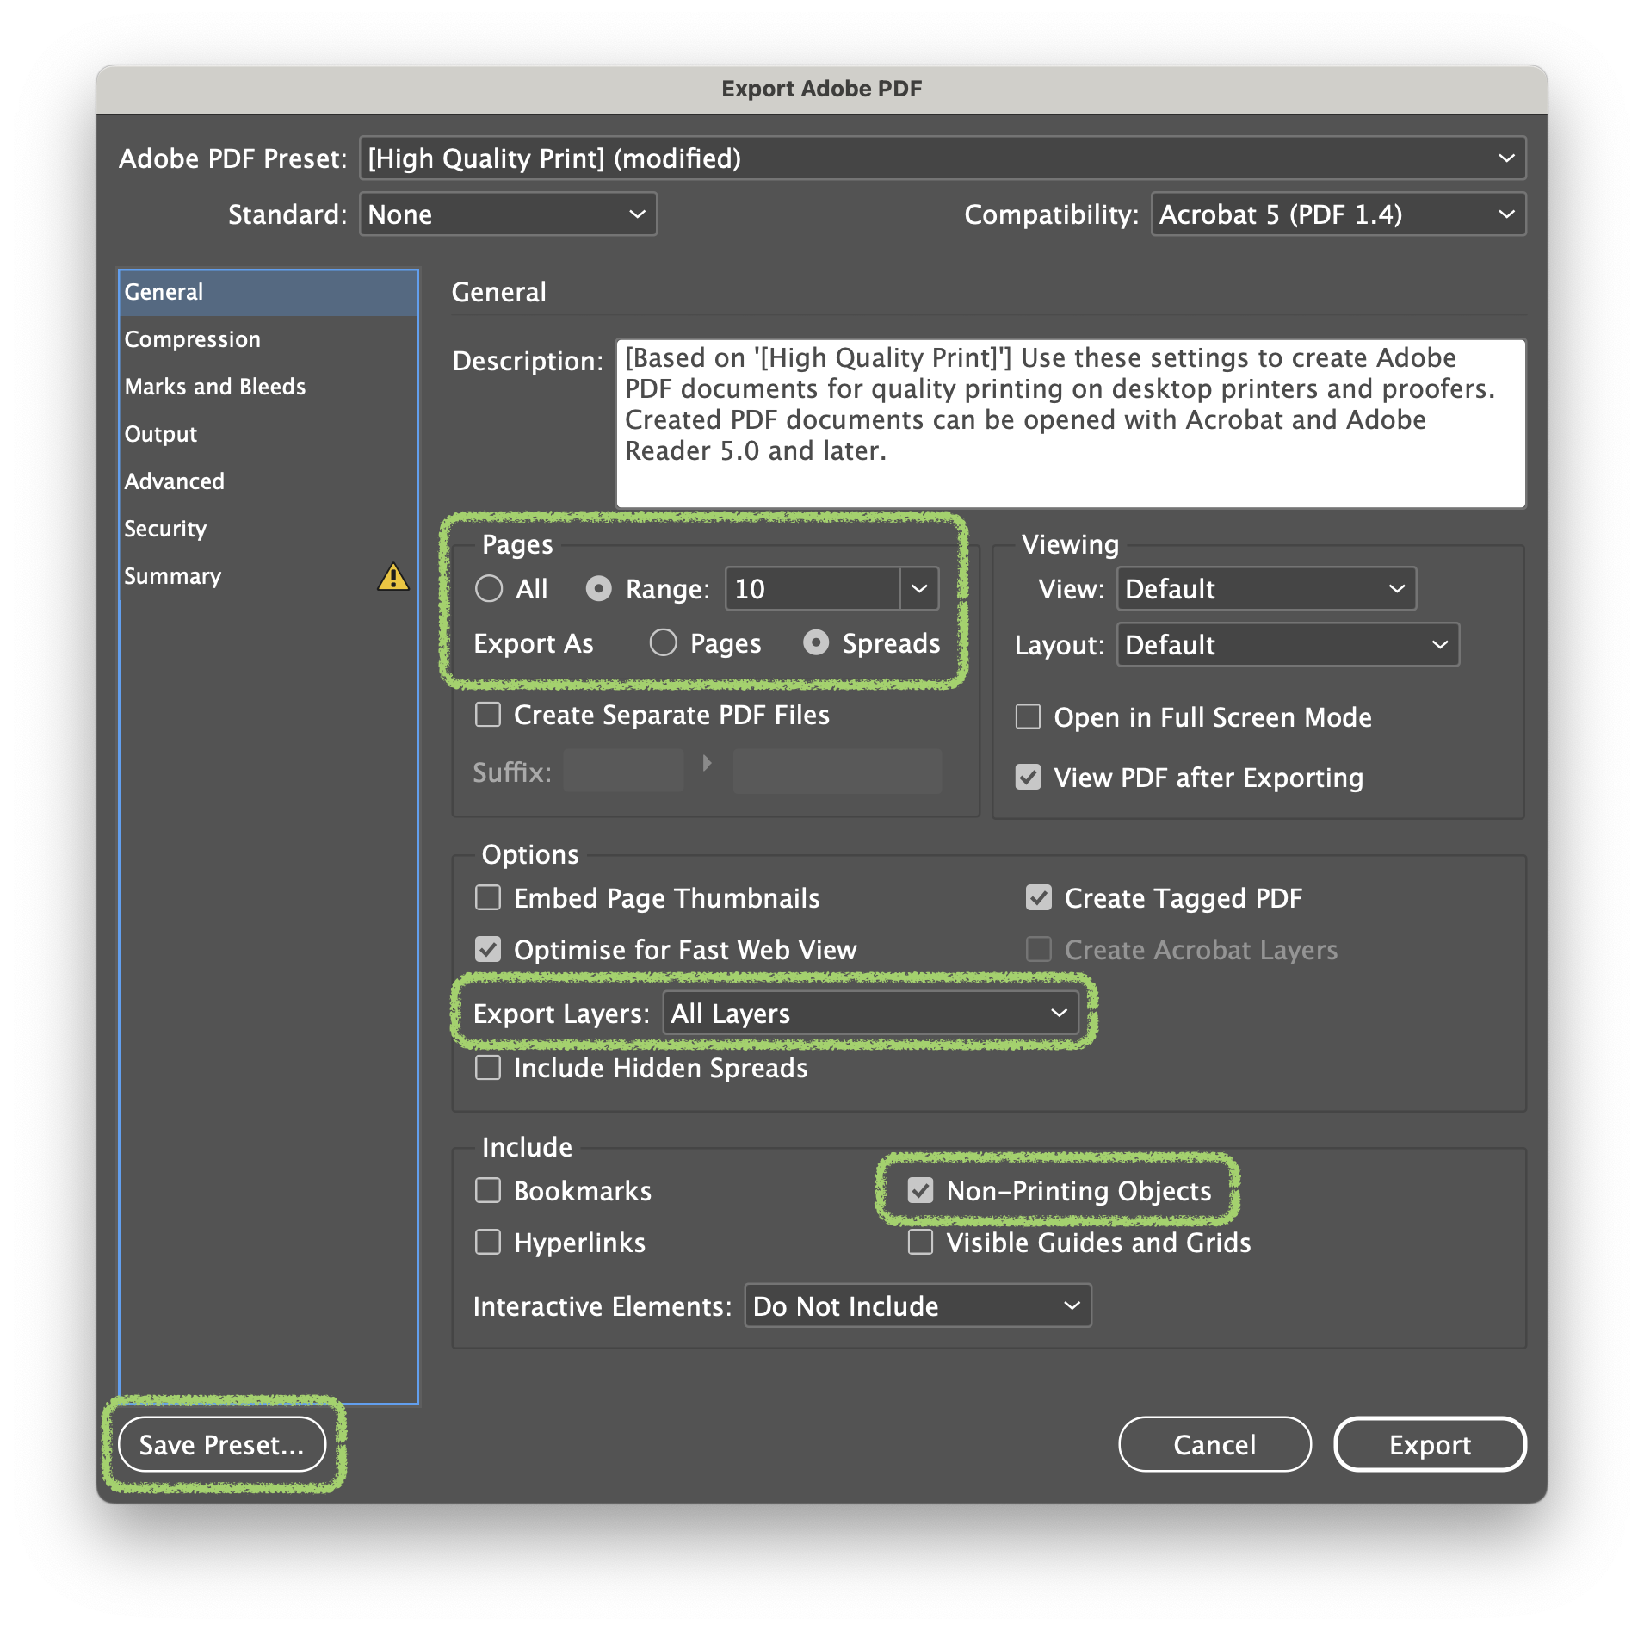Tick Include Hidden Spreads checkbox
The height and width of the screenshot is (1631, 1644).
coord(489,1068)
